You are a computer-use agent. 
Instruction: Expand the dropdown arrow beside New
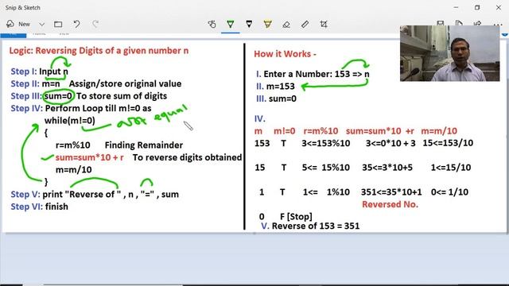click(x=41, y=24)
